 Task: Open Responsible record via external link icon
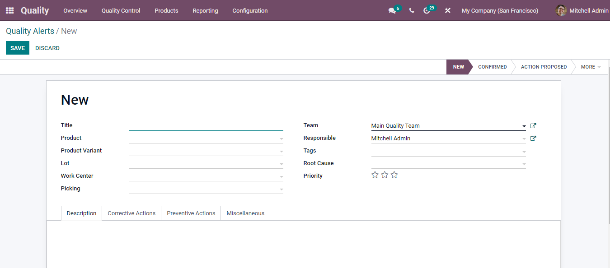[x=533, y=138]
